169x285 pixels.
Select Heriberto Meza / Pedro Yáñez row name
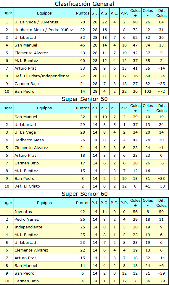pyautogui.click(x=44, y=30)
